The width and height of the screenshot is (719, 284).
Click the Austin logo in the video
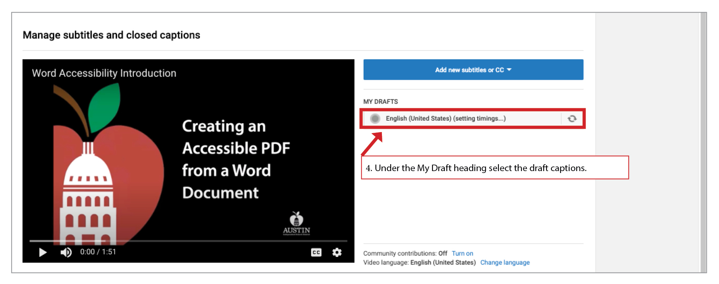pyautogui.click(x=296, y=224)
